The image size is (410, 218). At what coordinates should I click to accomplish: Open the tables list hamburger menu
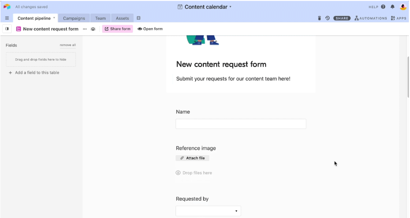click(7, 18)
